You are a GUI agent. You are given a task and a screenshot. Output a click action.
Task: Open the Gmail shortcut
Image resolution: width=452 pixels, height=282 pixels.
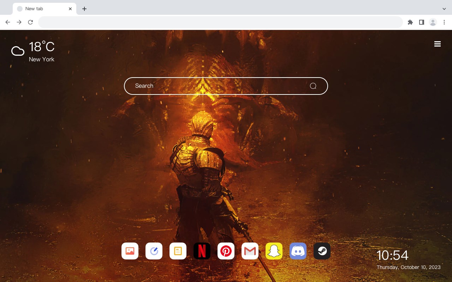point(250,251)
